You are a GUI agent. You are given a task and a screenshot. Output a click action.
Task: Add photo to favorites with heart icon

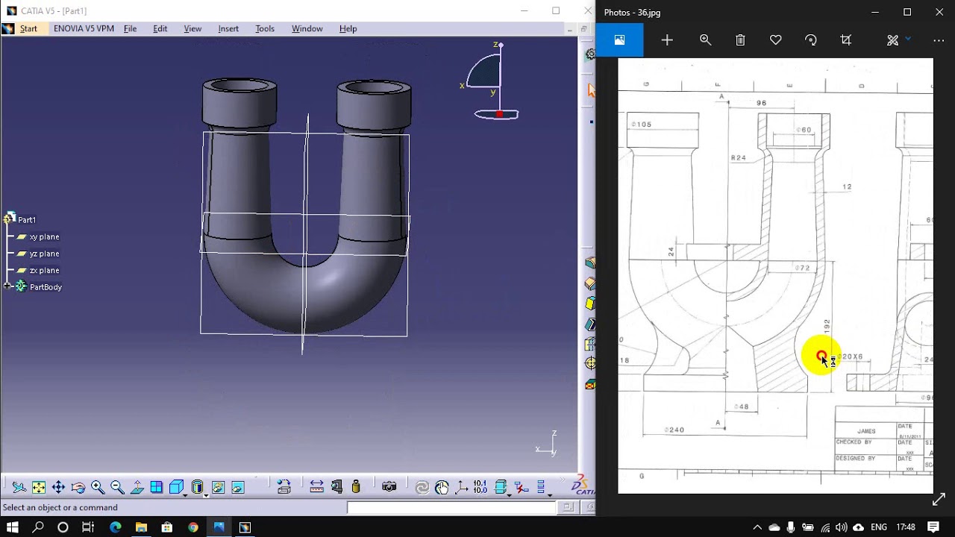pos(776,40)
